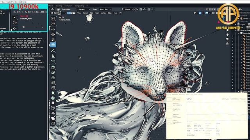This screenshot has height=140, width=250.
Task: Switch perspective/orthographic with grid gizmo
Action: point(227,43)
